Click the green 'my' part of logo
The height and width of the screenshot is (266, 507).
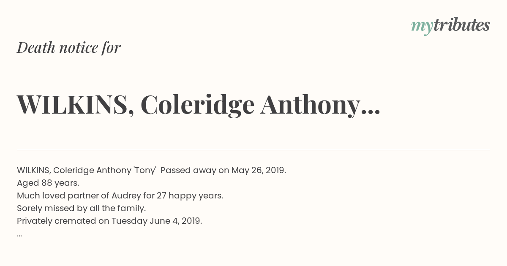pyautogui.click(x=422, y=28)
